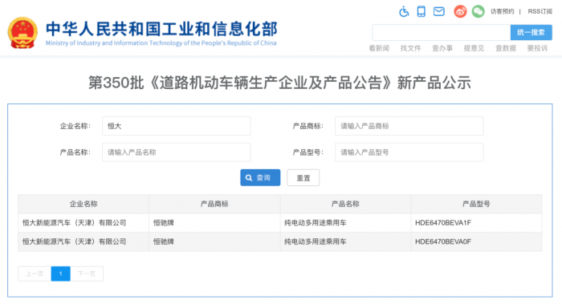Focus the top site search field
Image resolution: width=562 pixels, height=304 pixels.
442,33
